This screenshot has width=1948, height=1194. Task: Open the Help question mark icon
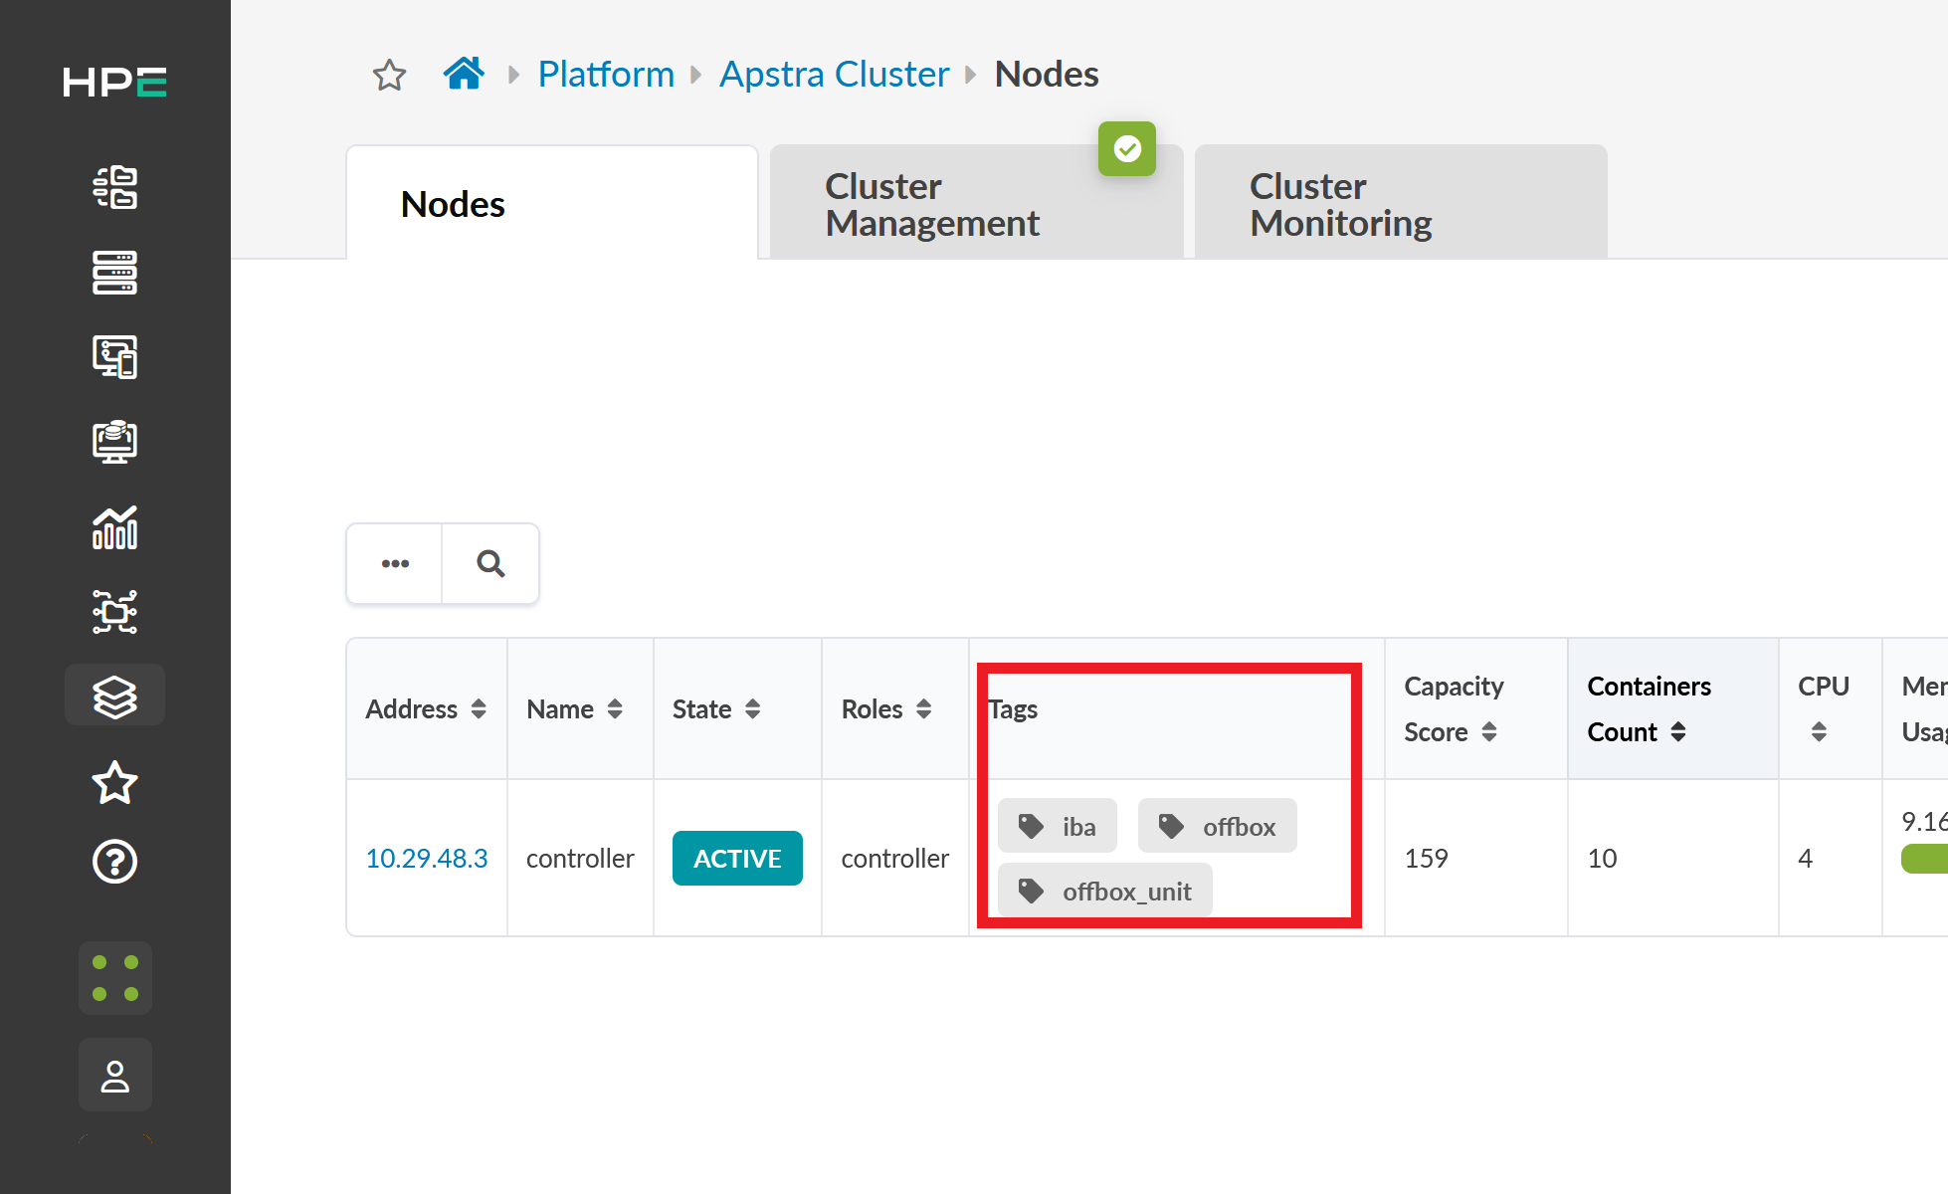(x=114, y=862)
